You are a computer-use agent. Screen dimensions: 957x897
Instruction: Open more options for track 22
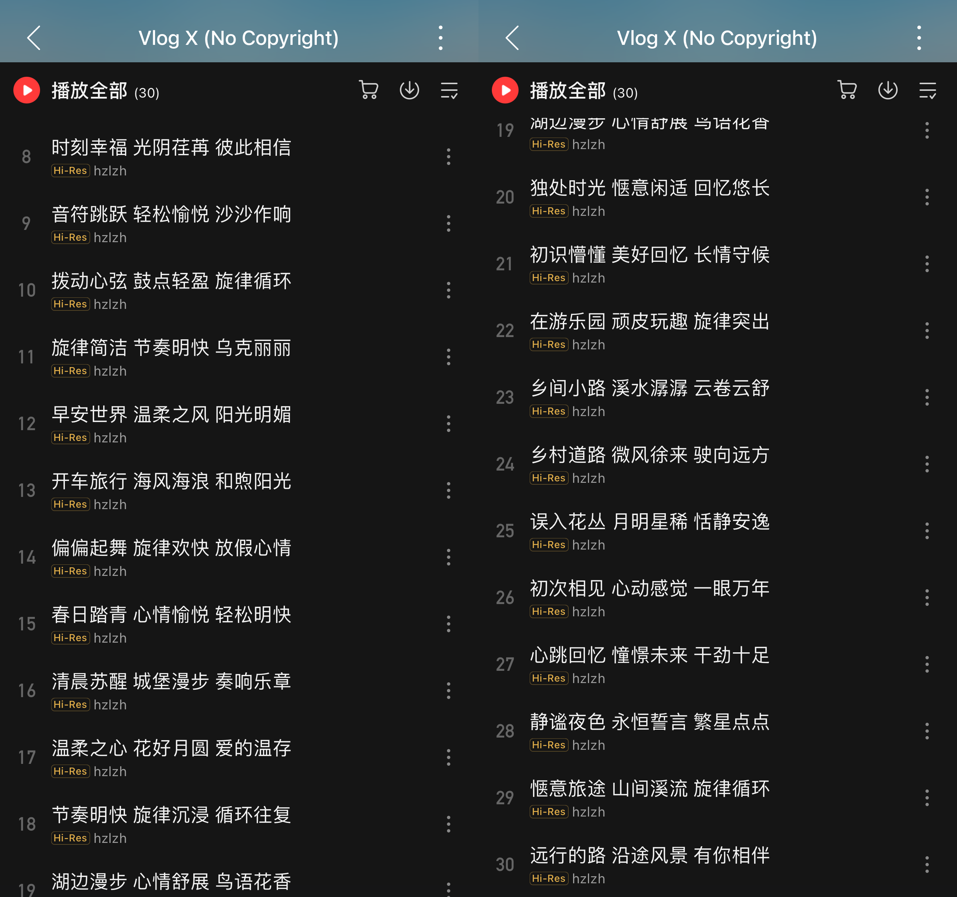point(927,331)
